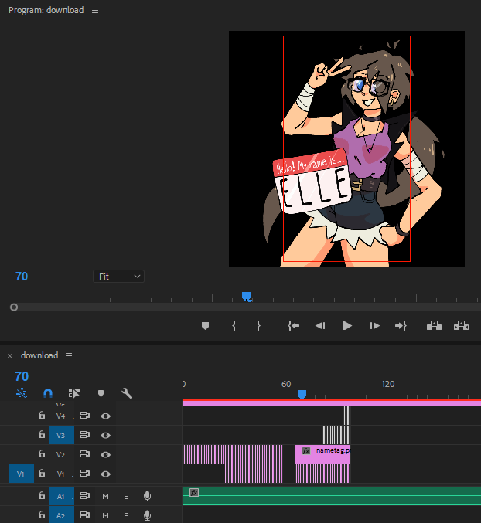Select the nametag clip on V2
This screenshot has width=481, height=523.
tap(322, 454)
